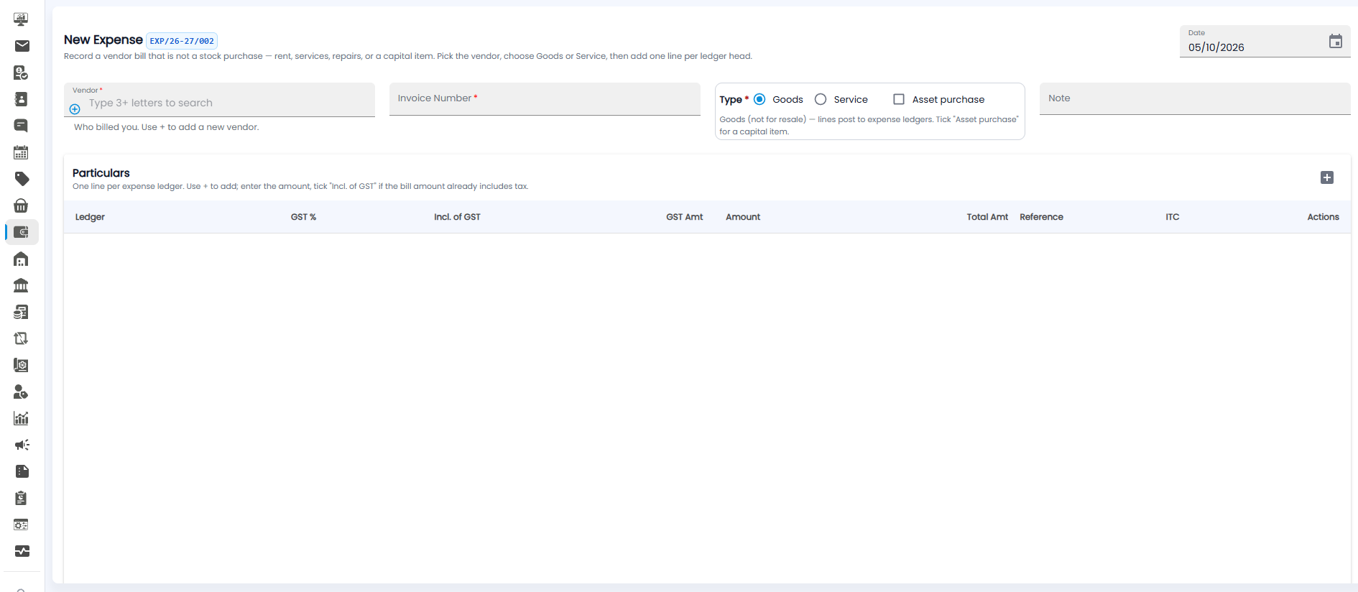Screen dimensions: 1358x592
Task: Click the ITC column header
Action: click(x=1173, y=217)
